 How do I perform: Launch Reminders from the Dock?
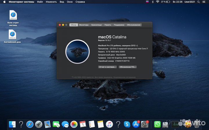(92, 125)
